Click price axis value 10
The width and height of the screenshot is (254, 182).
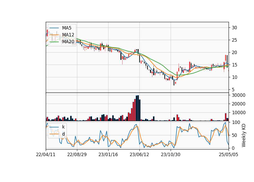[x=234, y=77]
